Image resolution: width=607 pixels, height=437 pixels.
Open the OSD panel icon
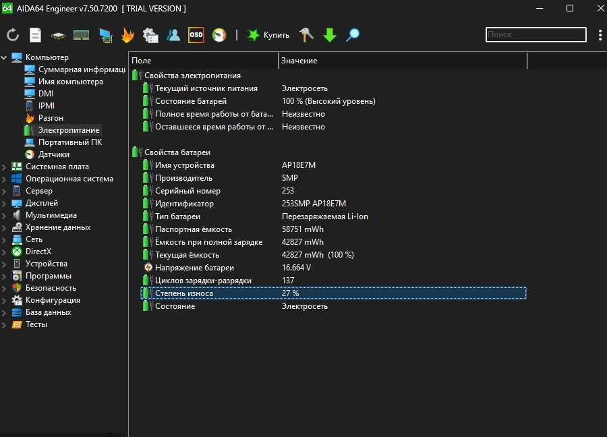tap(196, 35)
